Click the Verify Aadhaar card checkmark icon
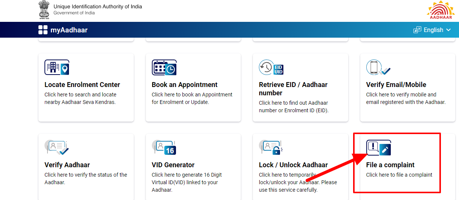The height and width of the screenshot is (200, 459). click(x=57, y=148)
